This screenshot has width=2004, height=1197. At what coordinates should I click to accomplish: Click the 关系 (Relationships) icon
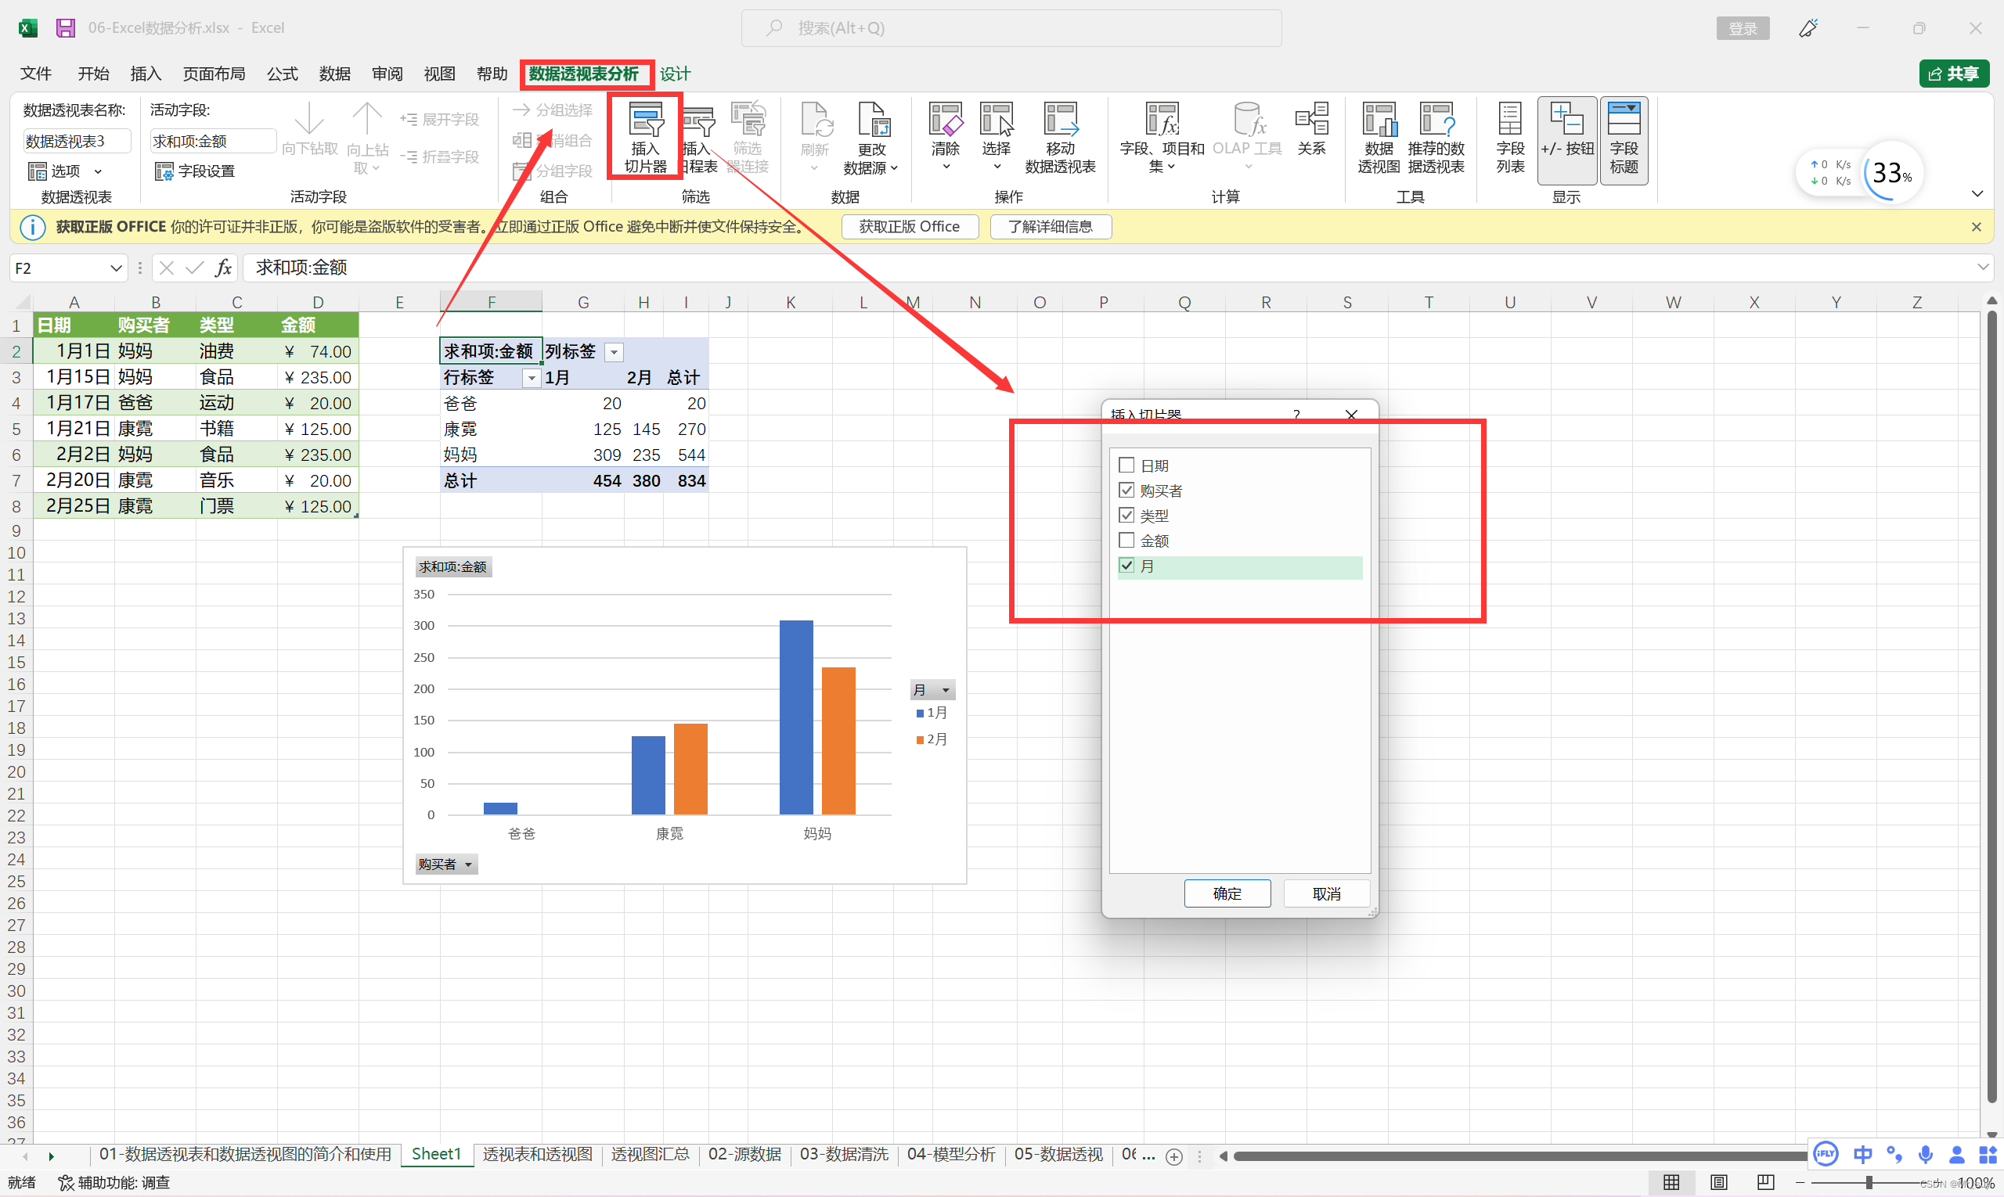coord(1311,129)
